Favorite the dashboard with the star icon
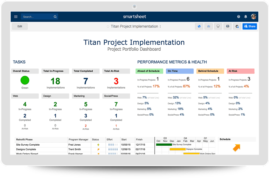269x179 pixels. pyautogui.click(x=108, y=27)
